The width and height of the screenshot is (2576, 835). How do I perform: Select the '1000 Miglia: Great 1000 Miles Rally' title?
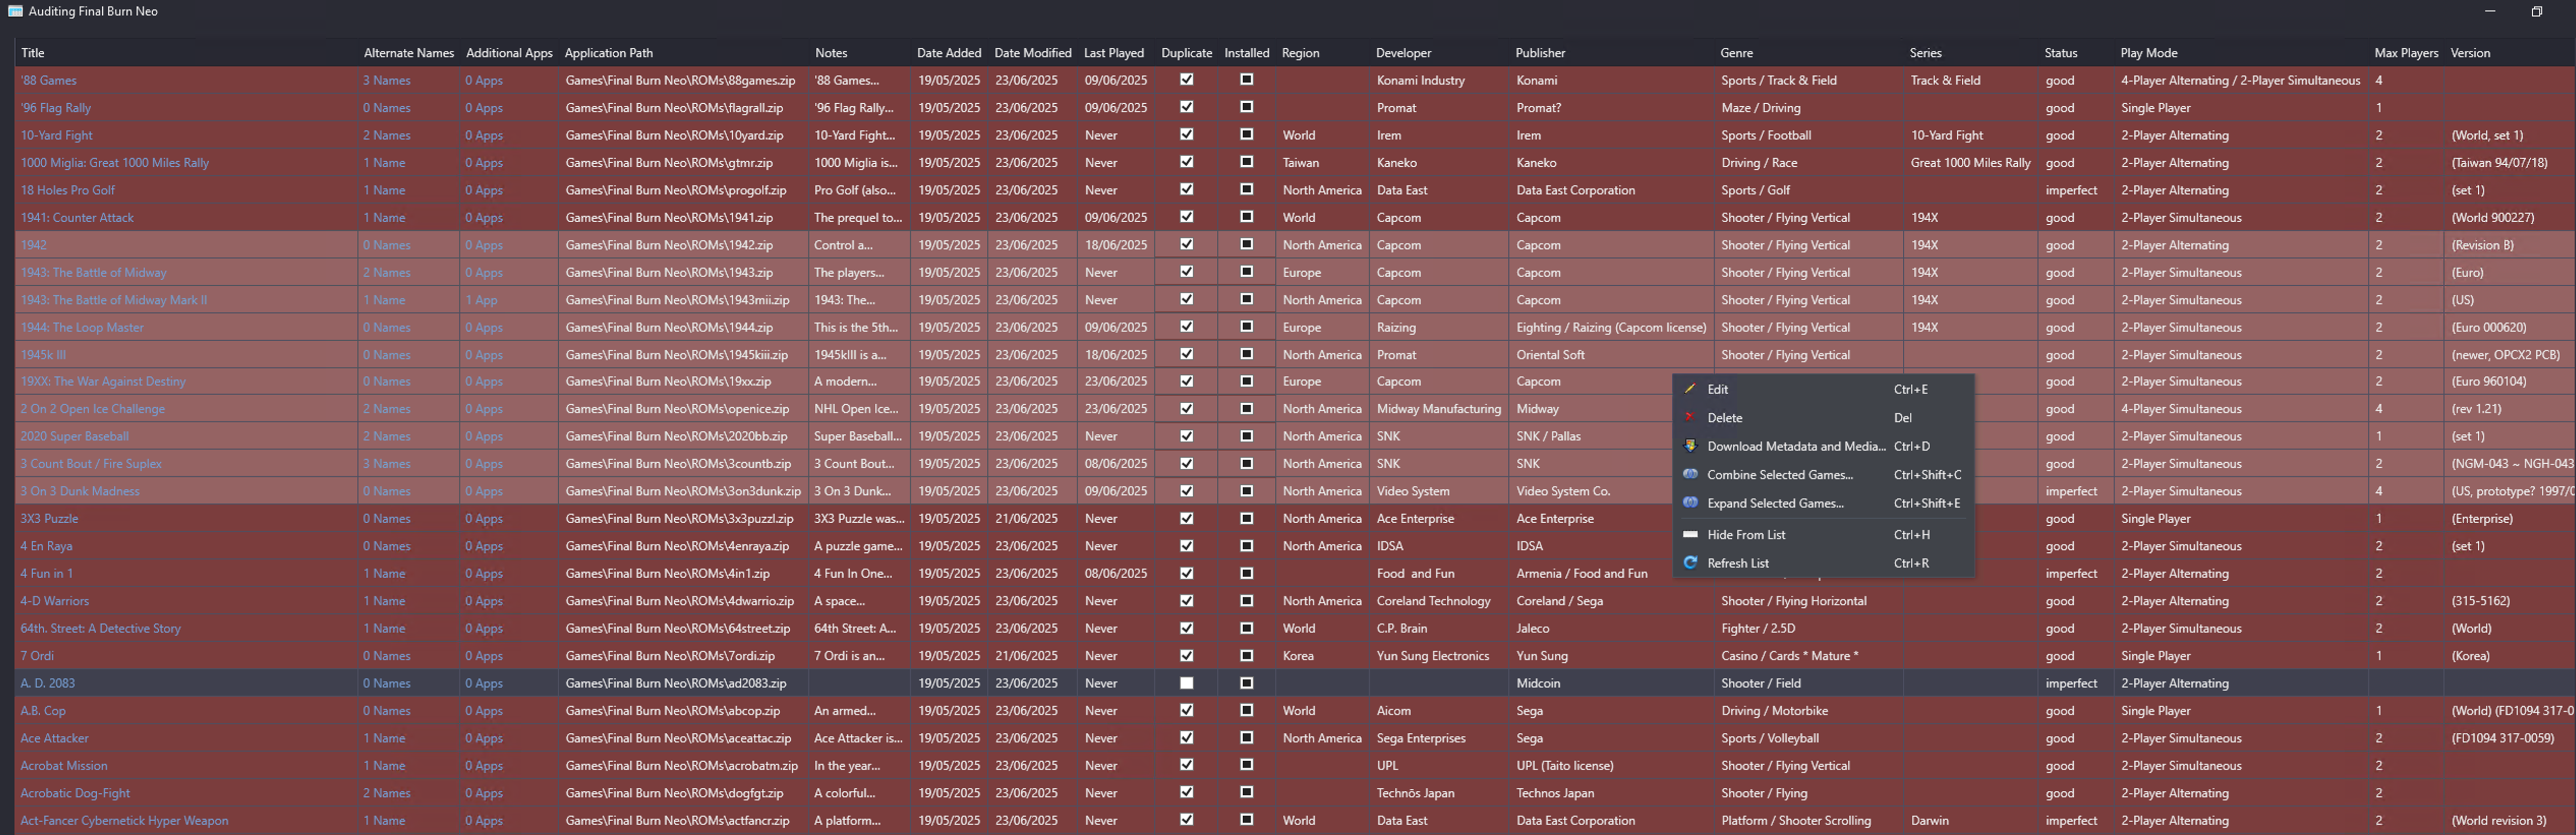(x=115, y=162)
